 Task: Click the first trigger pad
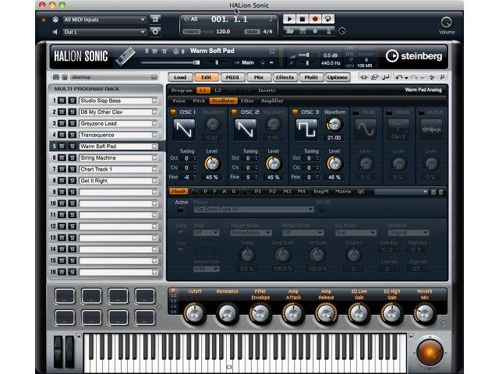pos(65,296)
